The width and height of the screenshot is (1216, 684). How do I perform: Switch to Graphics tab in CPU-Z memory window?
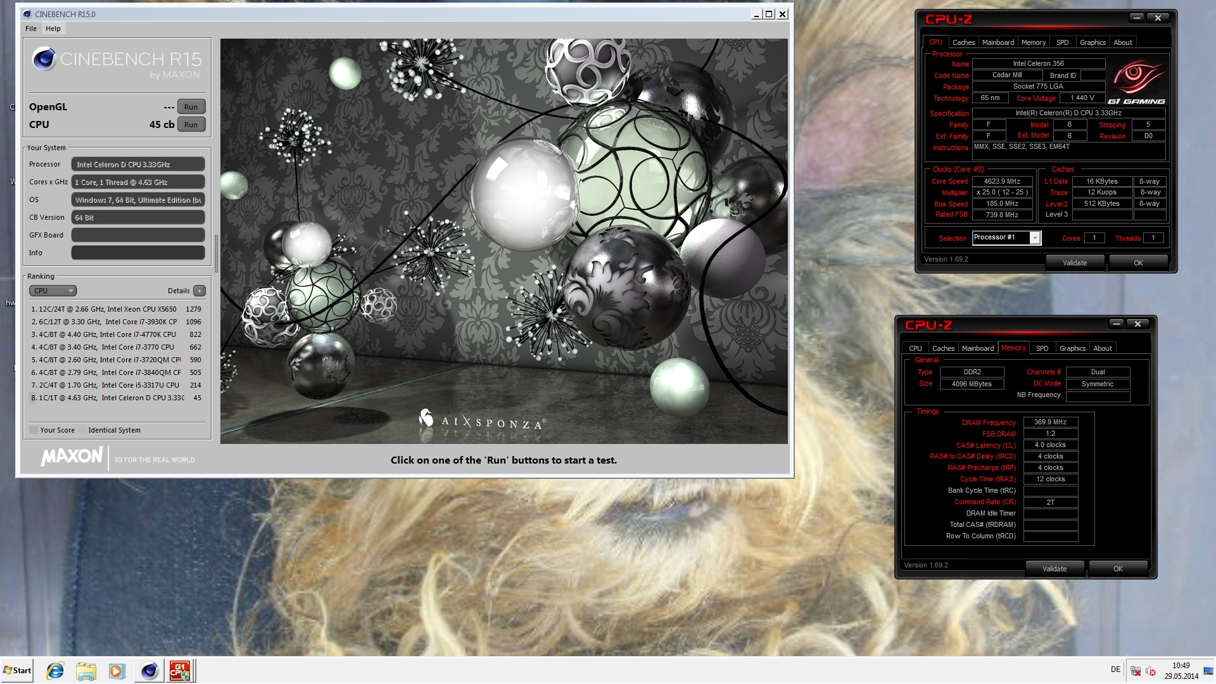pos(1072,348)
